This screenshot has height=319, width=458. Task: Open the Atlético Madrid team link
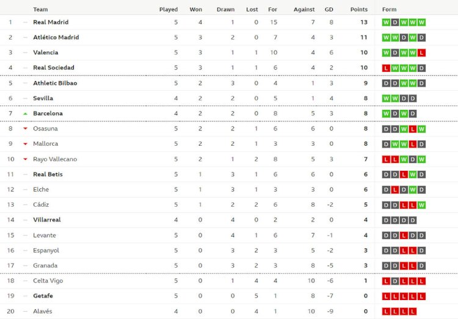[x=56, y=37]
